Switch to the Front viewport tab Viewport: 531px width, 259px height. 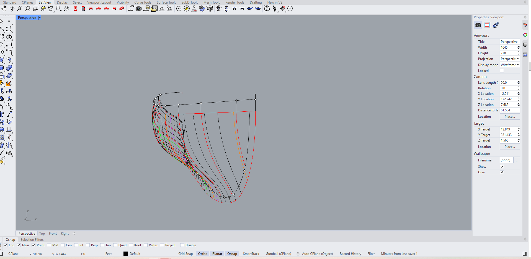(53, 234)
